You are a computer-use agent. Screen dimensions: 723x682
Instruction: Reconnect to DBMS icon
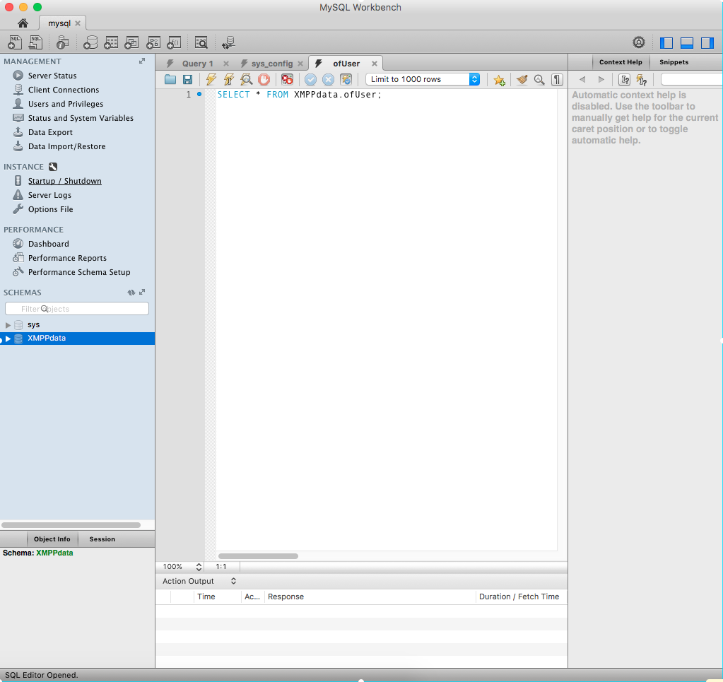[x=228, y=42]
